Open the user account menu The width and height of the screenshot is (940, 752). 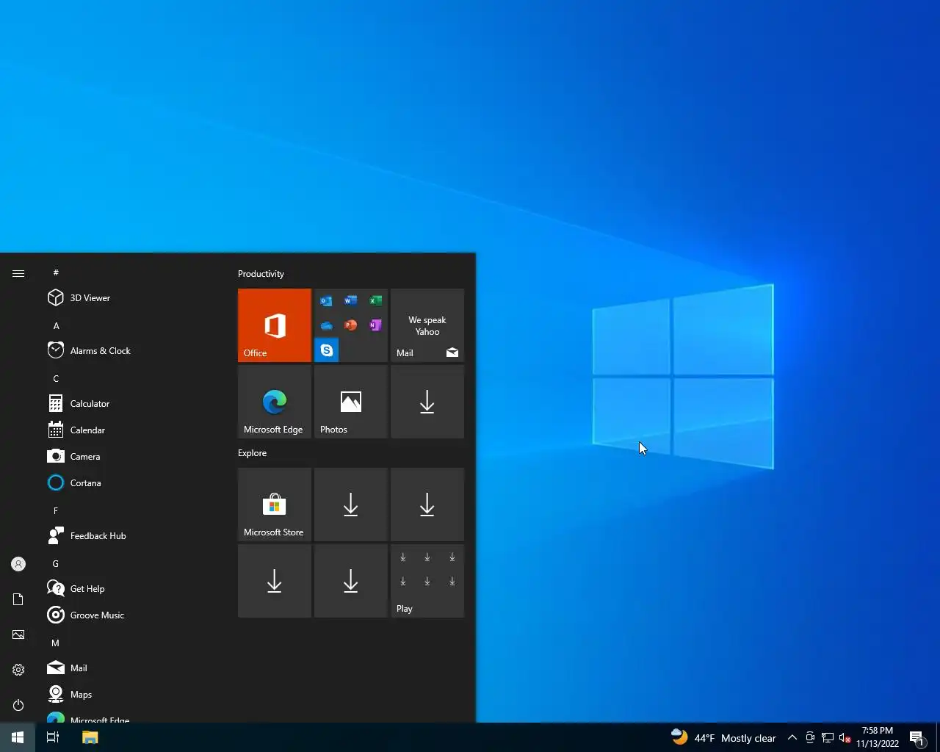(18, 564)
